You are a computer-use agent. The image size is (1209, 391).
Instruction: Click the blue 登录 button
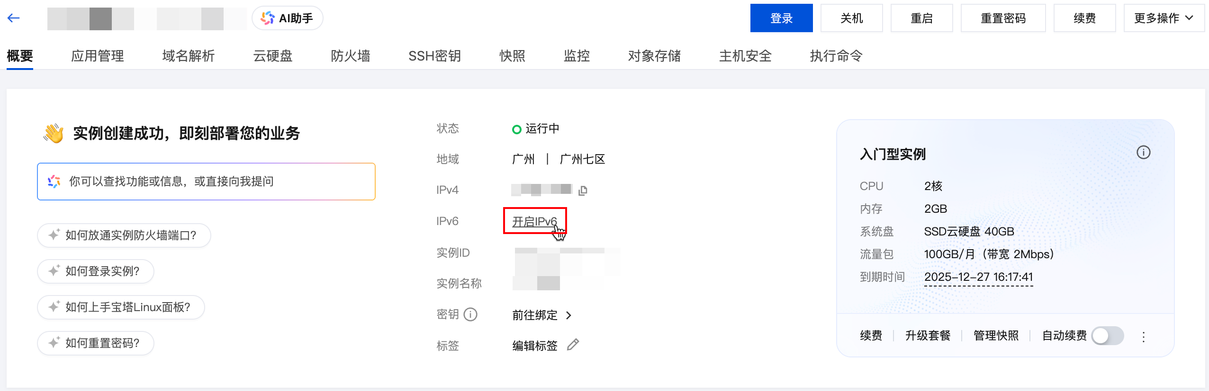pos(781,18)
